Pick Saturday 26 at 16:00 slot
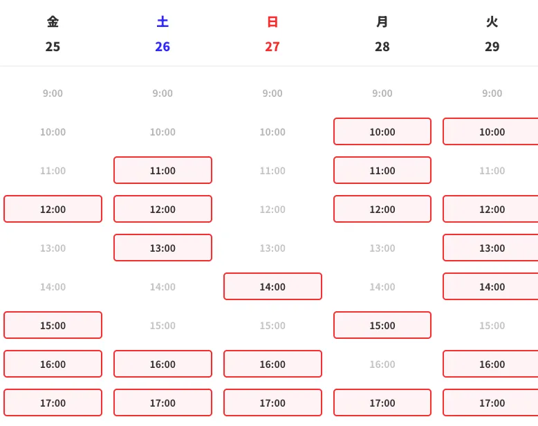 click(163, 364)
